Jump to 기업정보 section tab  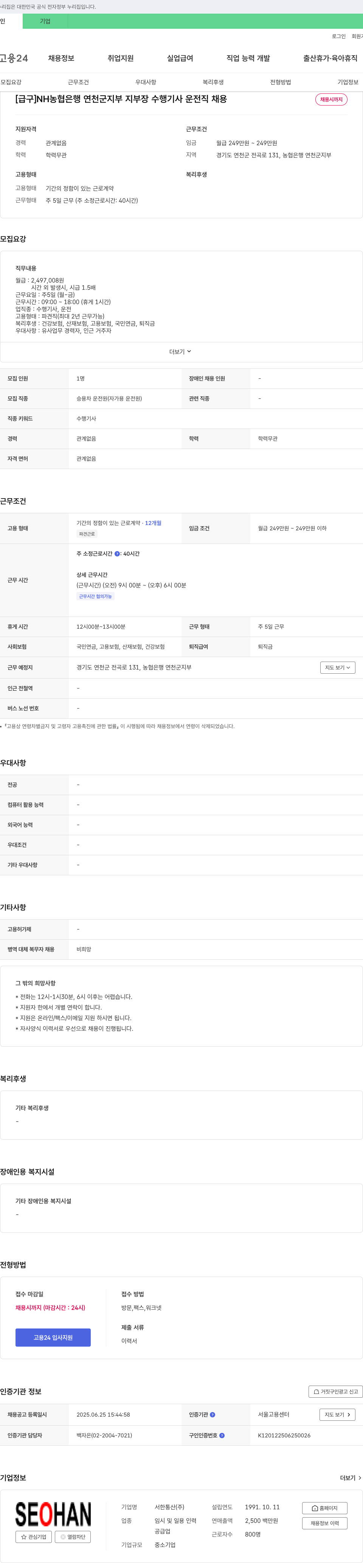(348, 82)
